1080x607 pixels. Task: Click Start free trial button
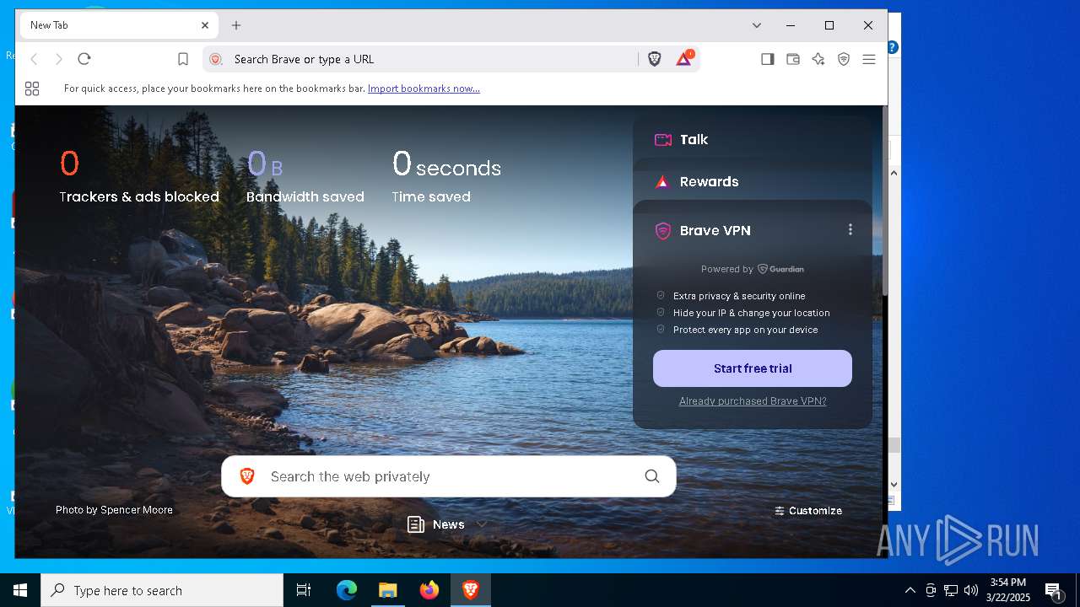tap(753, 368)
